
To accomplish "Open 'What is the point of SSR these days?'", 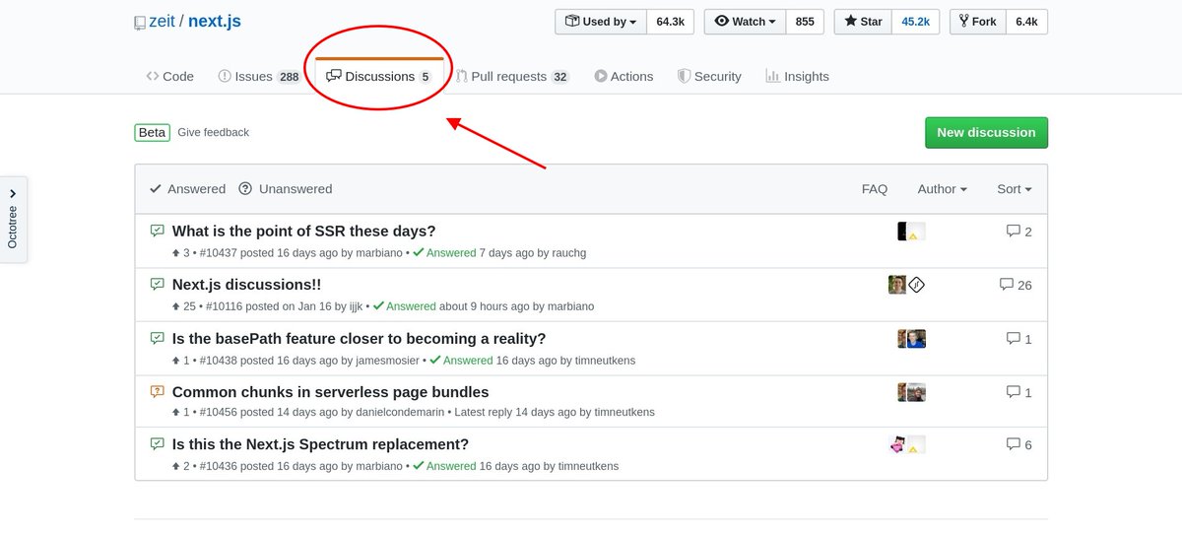I will point(303,232).
